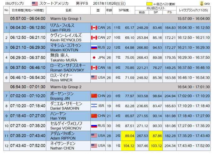
Task: Click the USA flag in Adam RIPPON row
Action: (93, 136)
